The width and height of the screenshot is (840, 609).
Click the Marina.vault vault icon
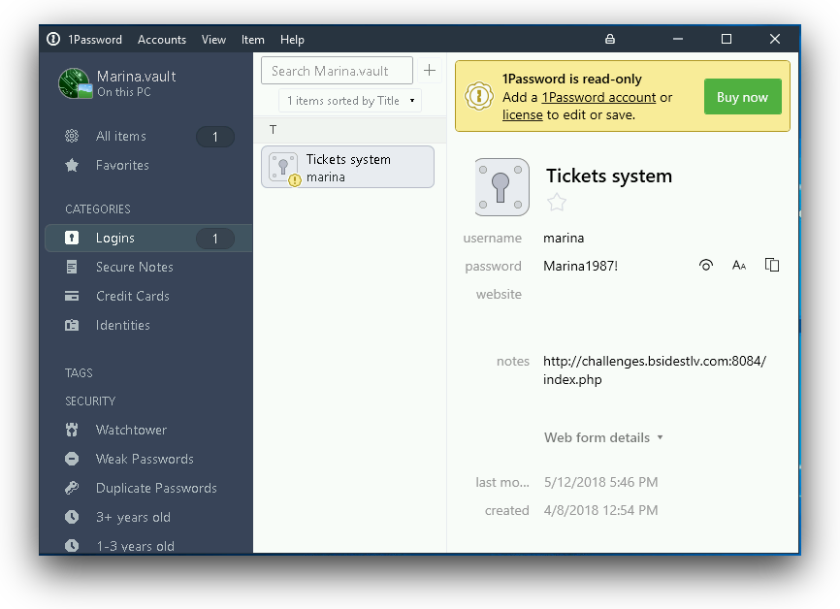(x=75, y=83)
